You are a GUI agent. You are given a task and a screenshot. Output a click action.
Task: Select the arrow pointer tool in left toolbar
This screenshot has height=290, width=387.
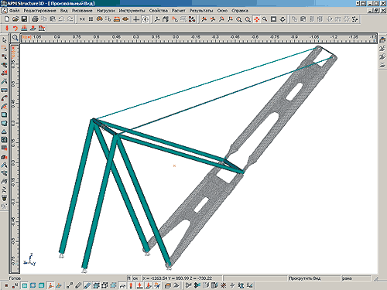click(x=4, y=40)
